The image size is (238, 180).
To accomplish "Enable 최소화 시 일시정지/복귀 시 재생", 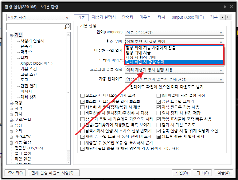I will tap(82, 107).
